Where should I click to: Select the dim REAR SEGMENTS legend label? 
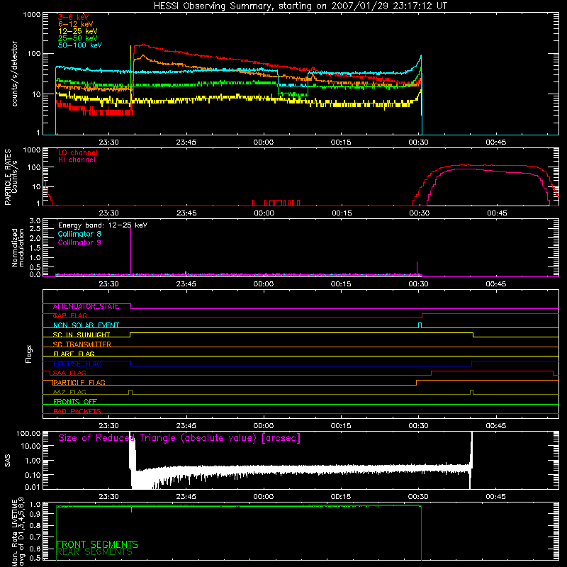(x=94, y=552)
